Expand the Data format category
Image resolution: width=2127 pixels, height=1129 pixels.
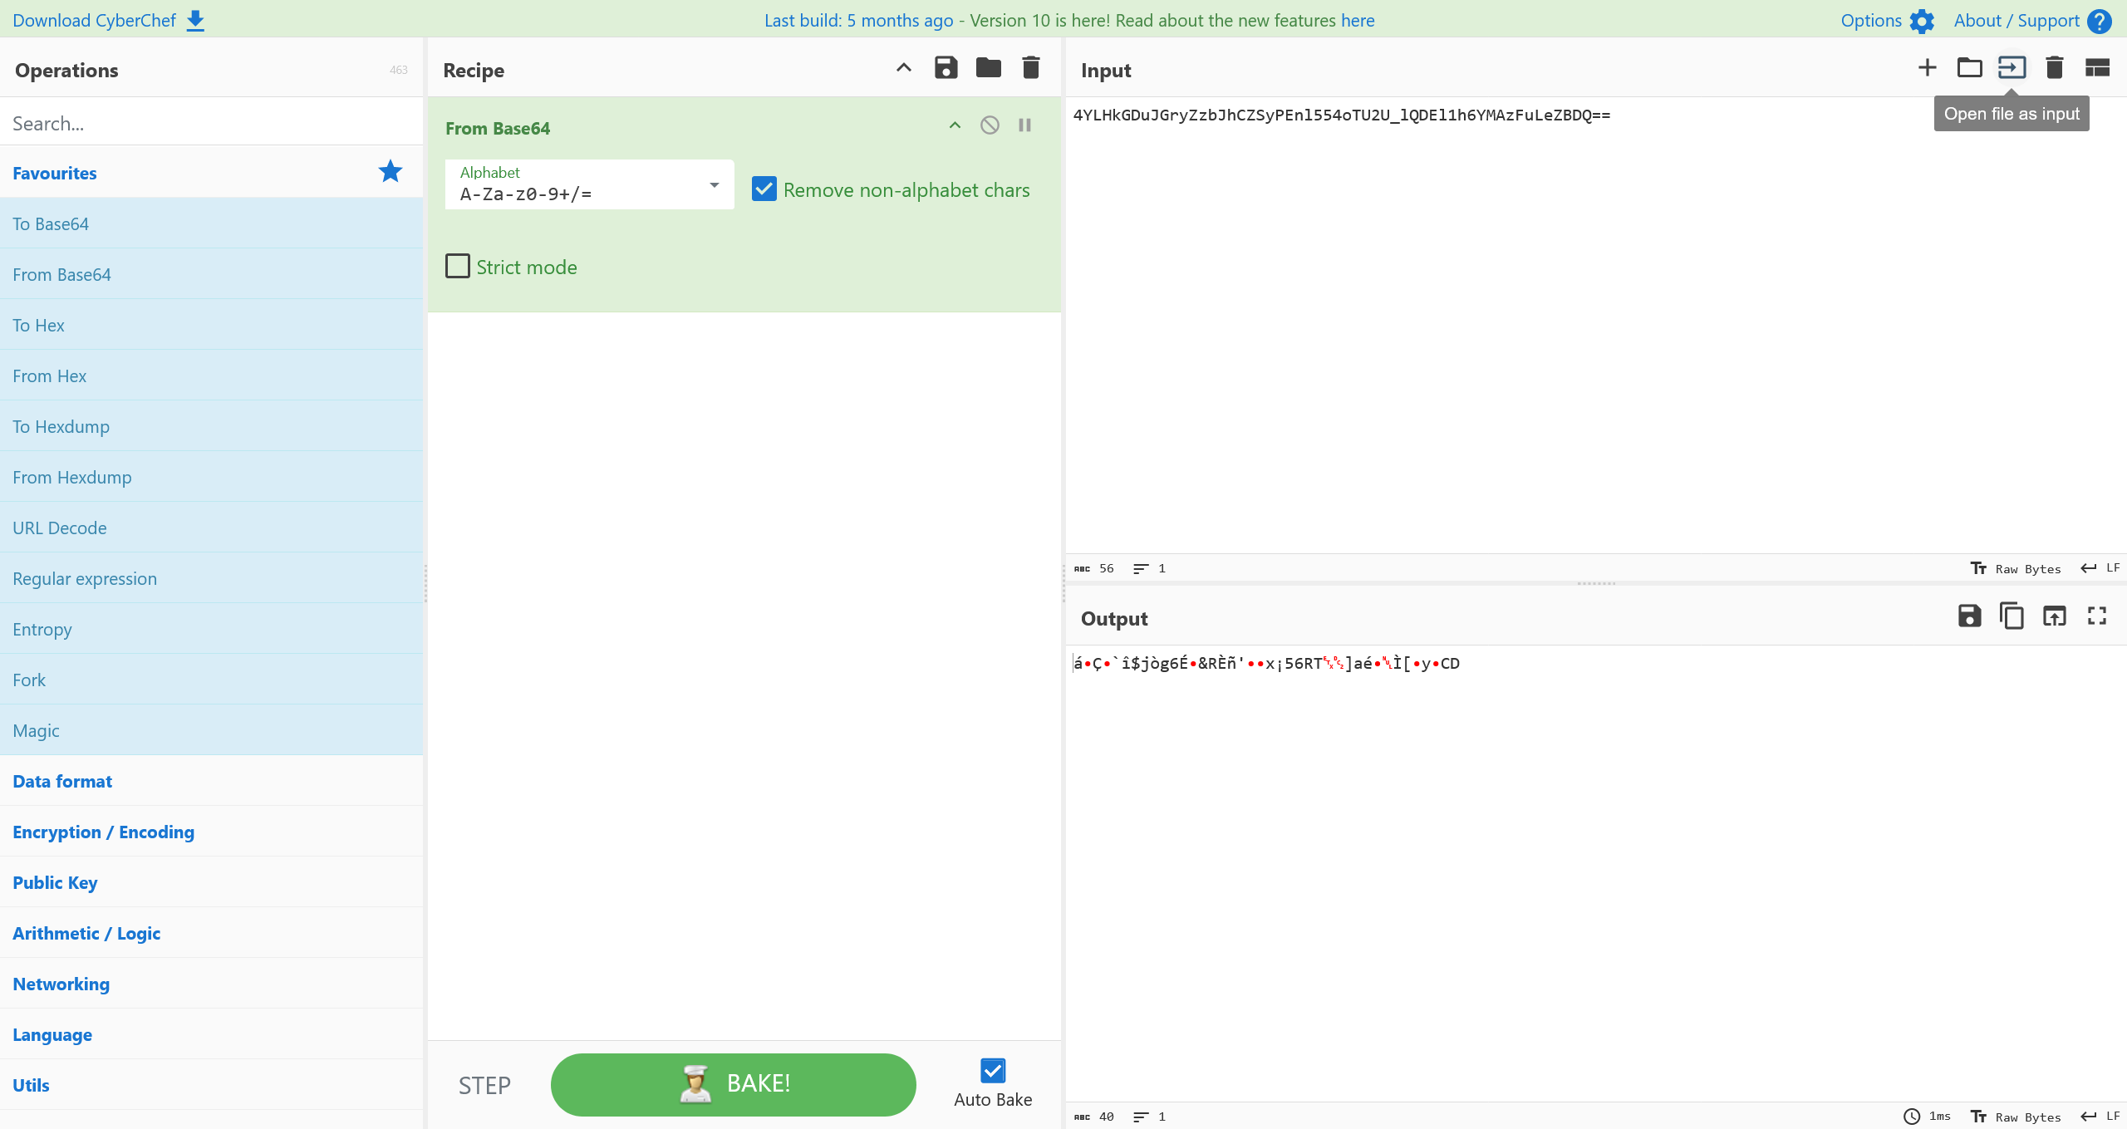(x=62, y=781)
